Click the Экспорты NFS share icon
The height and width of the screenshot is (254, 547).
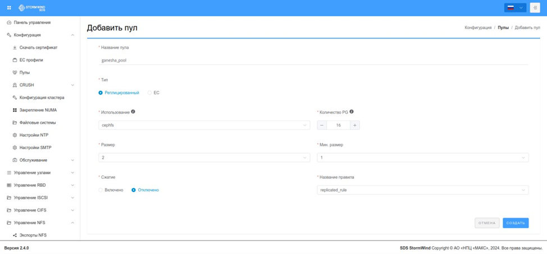15,235
